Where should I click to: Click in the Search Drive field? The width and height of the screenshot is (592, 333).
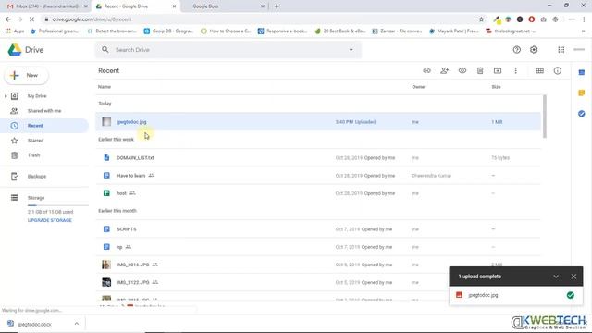point(228,50)
